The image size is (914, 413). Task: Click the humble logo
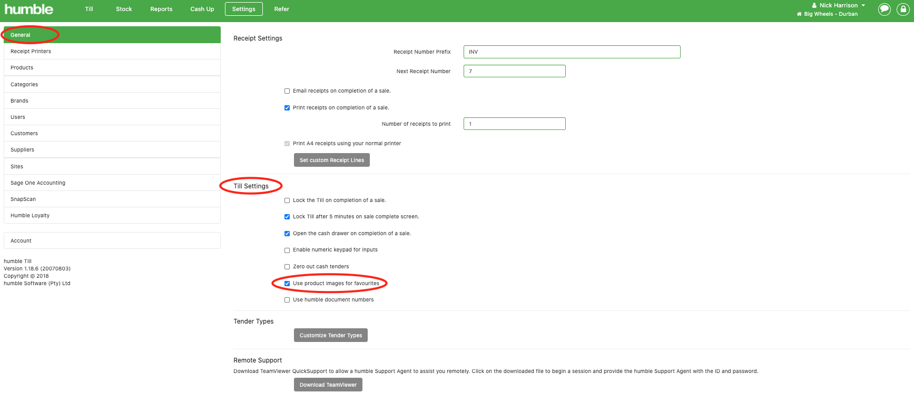click(x=29, y=9)
